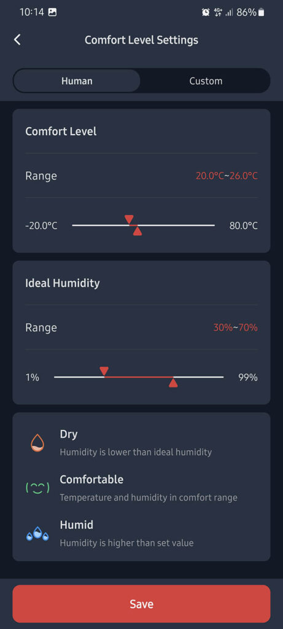The height and width of the screenshot is (629, 283).
Task: Select the lower temperature slider handle
Action: coord(129,219)
